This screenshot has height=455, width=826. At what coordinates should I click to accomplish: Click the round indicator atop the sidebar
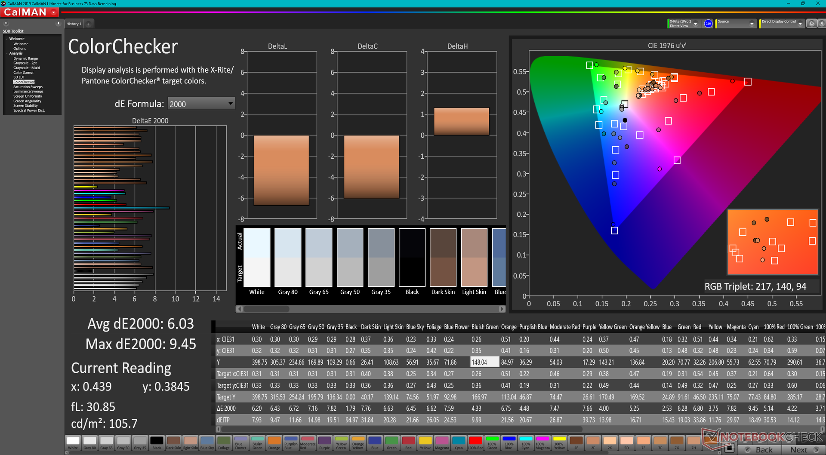point(6,24)
